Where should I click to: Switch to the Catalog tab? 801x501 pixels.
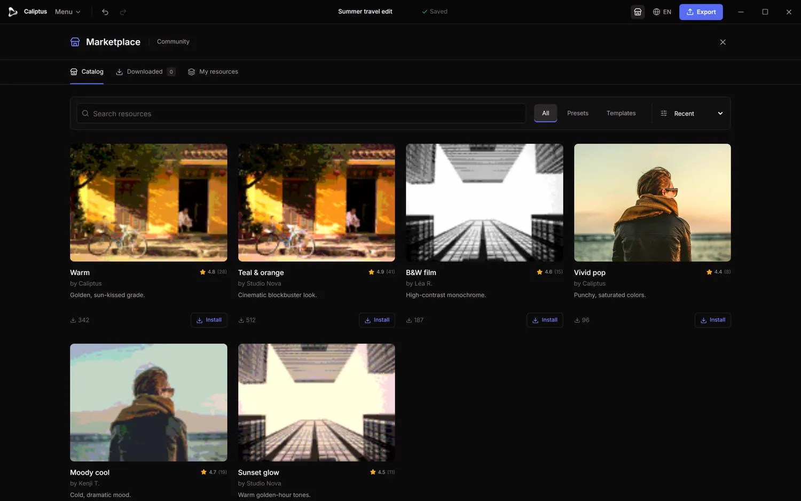click(x=87, y=72)
